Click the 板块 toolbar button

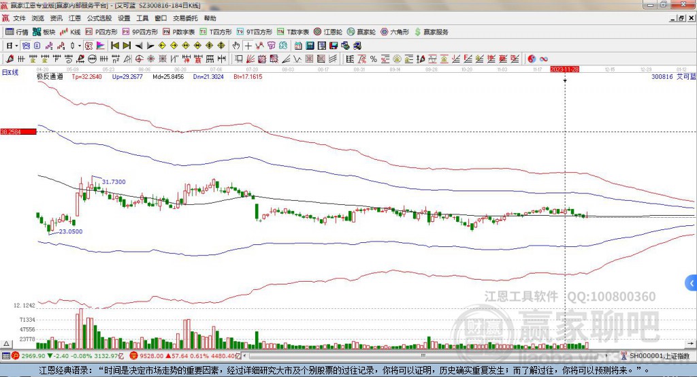(x=44, y=32)
